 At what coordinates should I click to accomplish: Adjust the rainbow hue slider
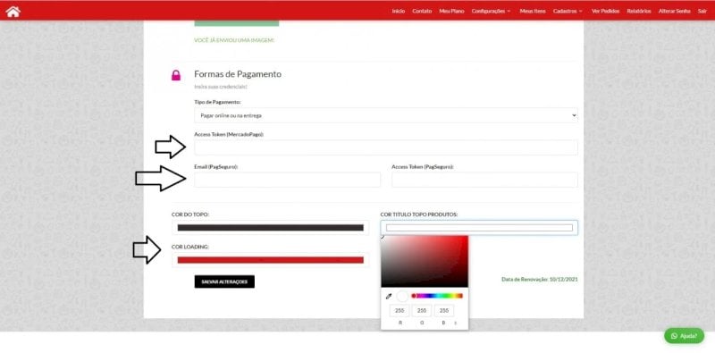click(x=437, y=296)
